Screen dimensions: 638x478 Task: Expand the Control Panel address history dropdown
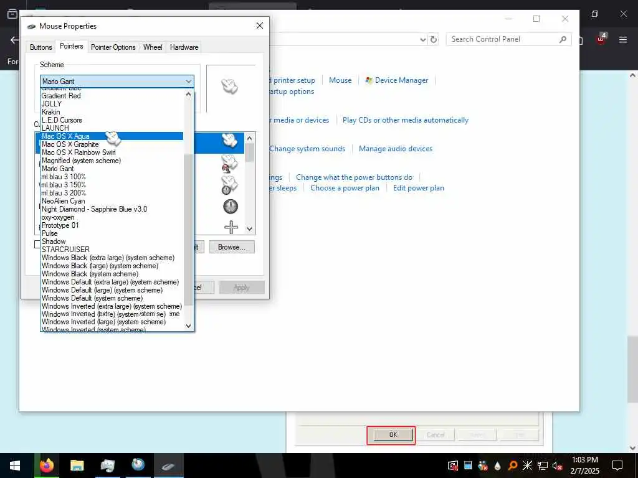[423, 39]
